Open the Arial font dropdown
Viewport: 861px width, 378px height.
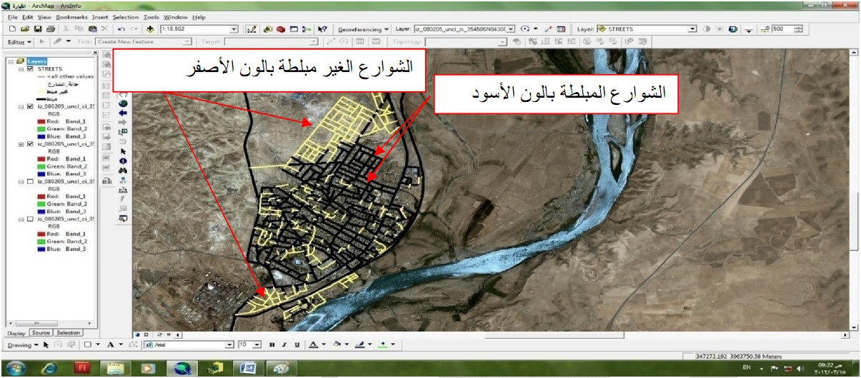coord(229,344)
